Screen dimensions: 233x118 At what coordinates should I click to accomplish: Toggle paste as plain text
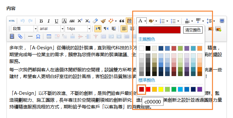[x=130, y=21]
